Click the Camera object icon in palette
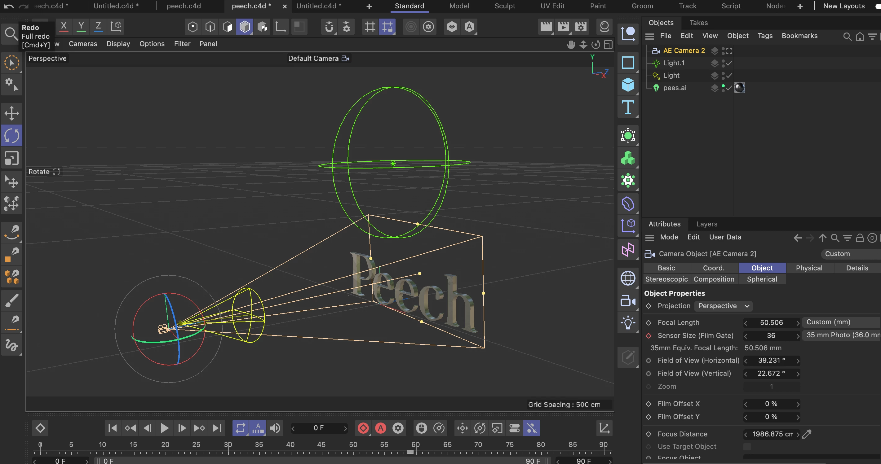 (627, 301)
